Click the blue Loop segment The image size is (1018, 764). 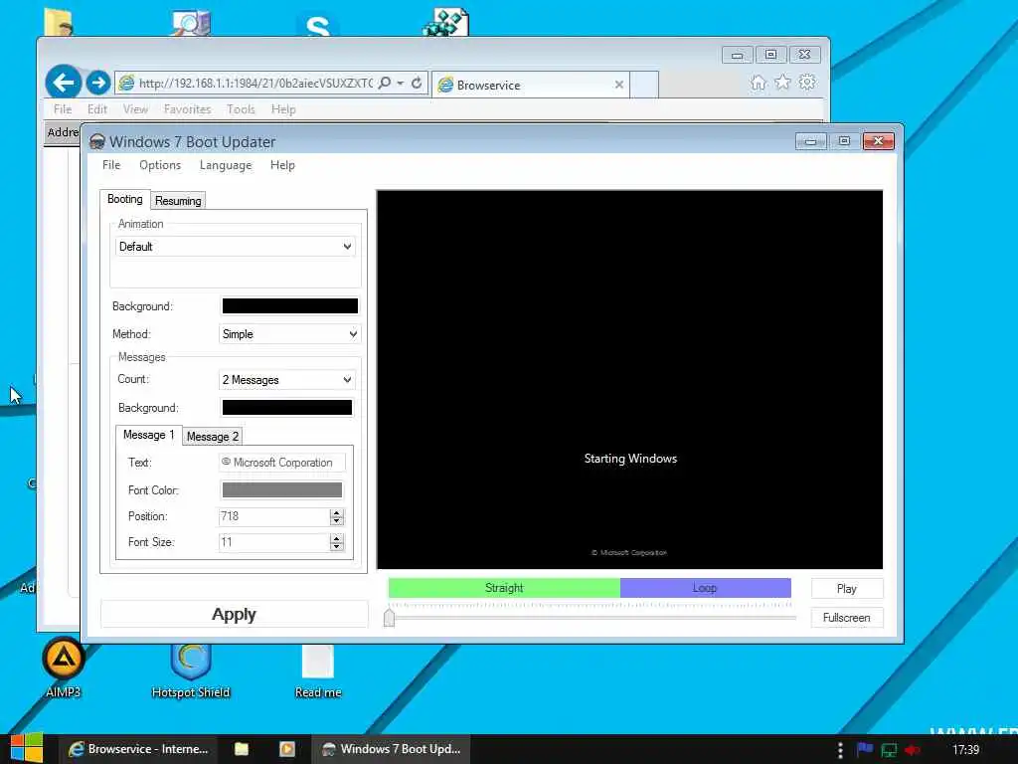click(705, 588)
